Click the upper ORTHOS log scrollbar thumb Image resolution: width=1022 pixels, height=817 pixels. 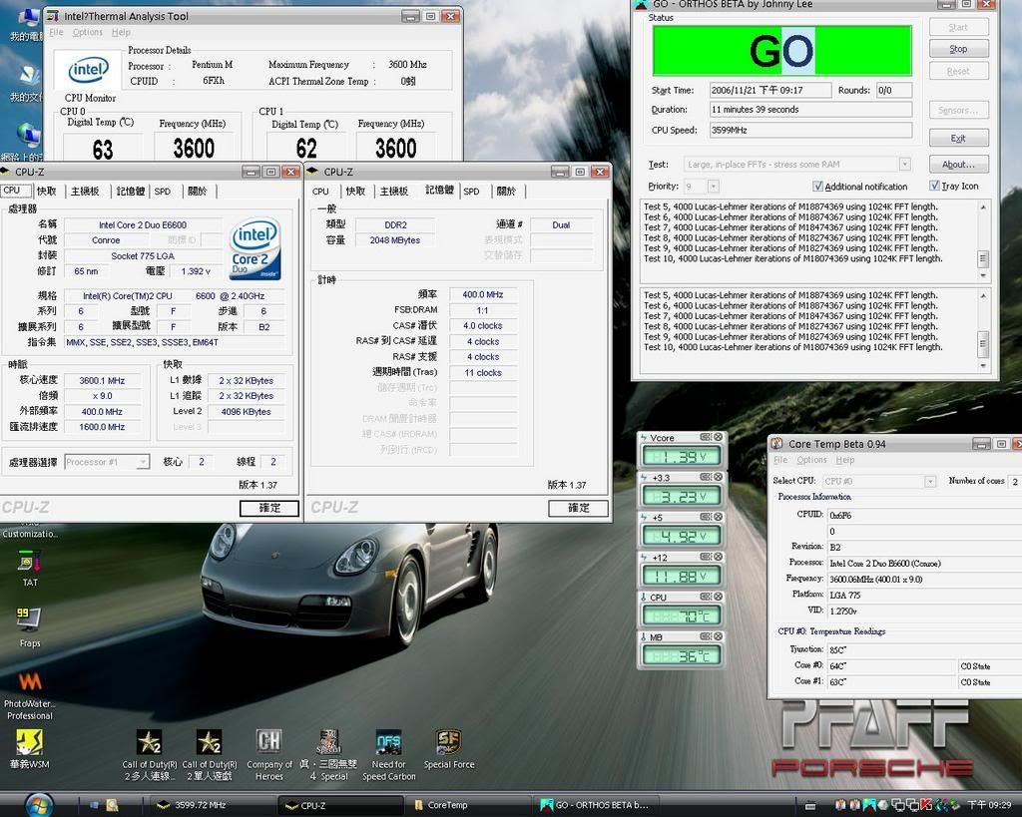983,258
